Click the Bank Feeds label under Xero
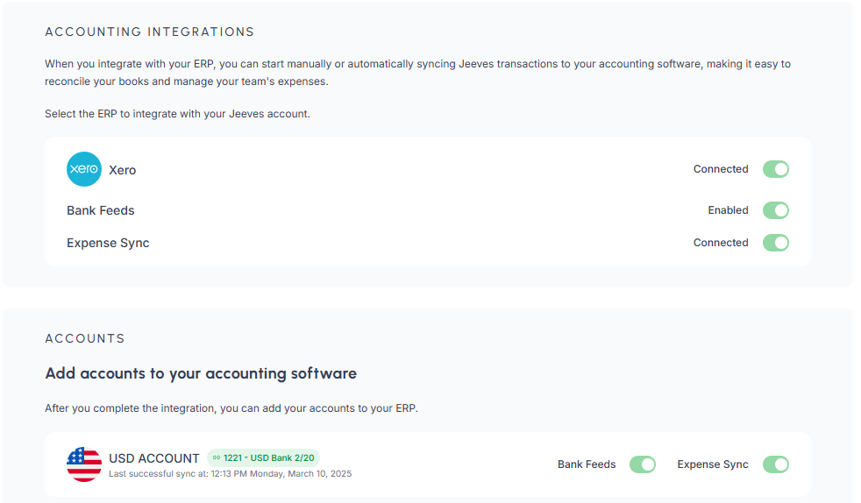The height and width of the screenshot is (503, 861). click(100, 210)
